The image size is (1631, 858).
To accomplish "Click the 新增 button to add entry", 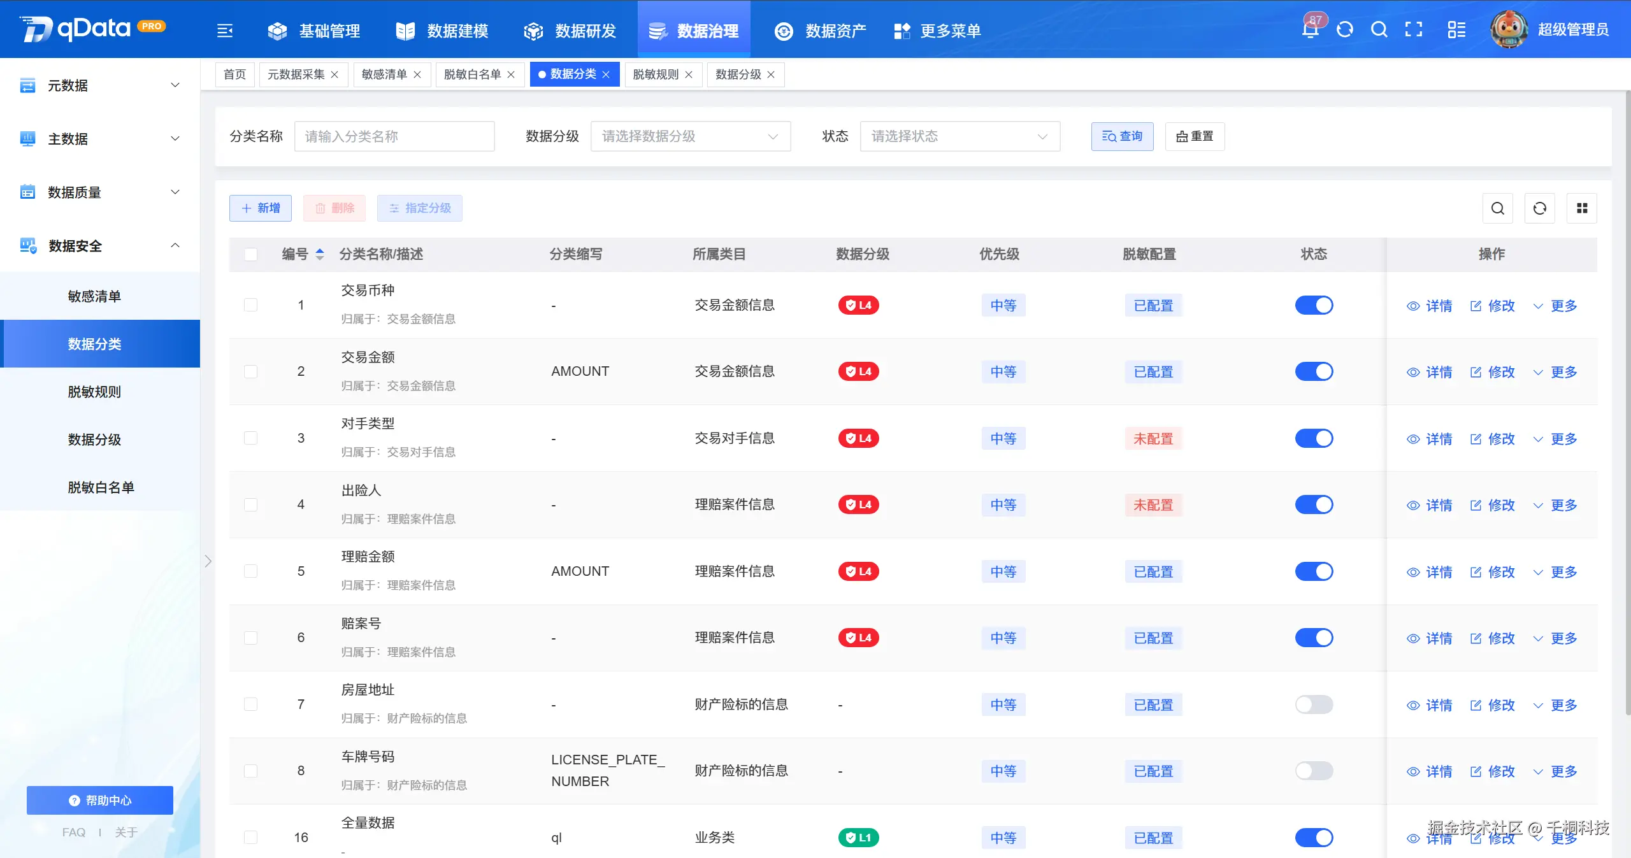I will tap(260, 208).
